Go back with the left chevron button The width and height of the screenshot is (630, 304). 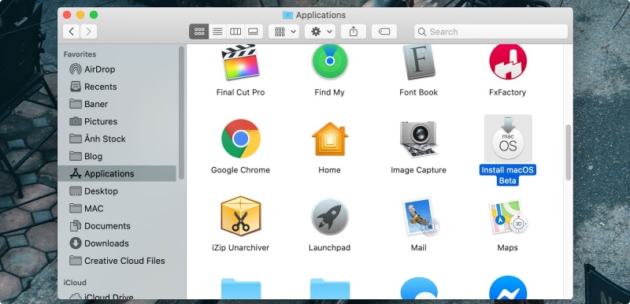[x=71, y=32]
